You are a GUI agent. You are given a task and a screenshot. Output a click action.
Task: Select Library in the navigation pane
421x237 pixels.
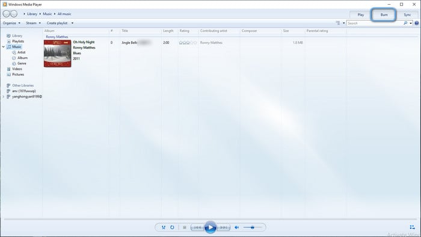17,35
